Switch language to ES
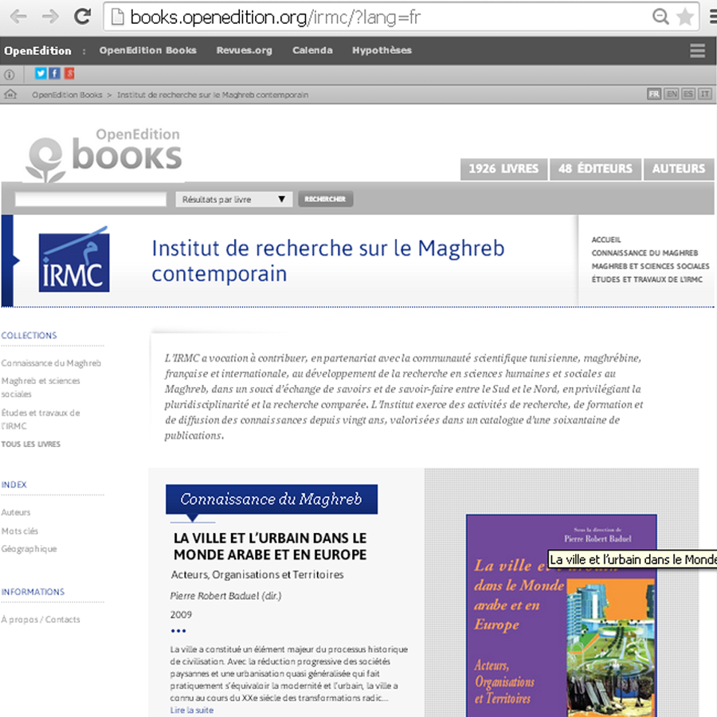Screen dimensions: 717x717 tap(688, 94)
